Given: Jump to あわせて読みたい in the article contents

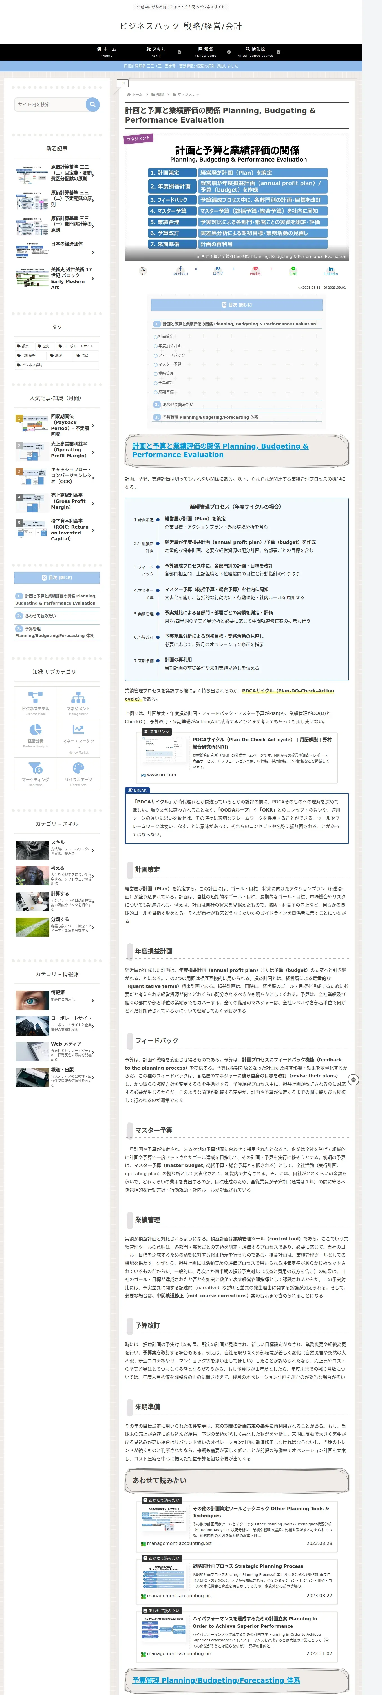Looking at the screenshot, I should click(x=178, y=405).
